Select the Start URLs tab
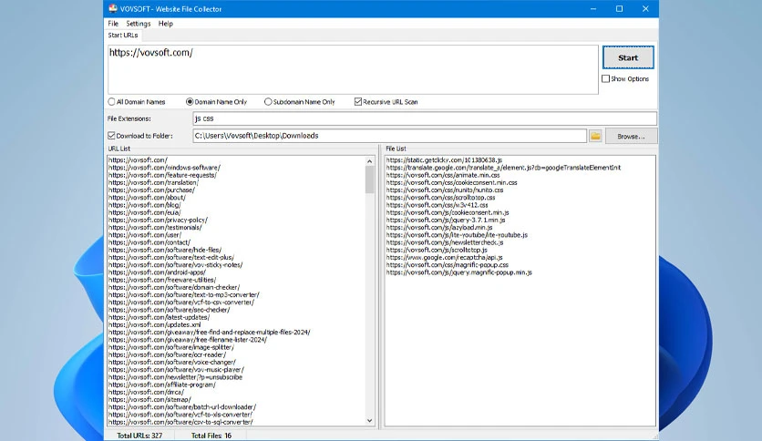Screen dimensions: 762x441 pyautogui.click(x=123, y=35)
